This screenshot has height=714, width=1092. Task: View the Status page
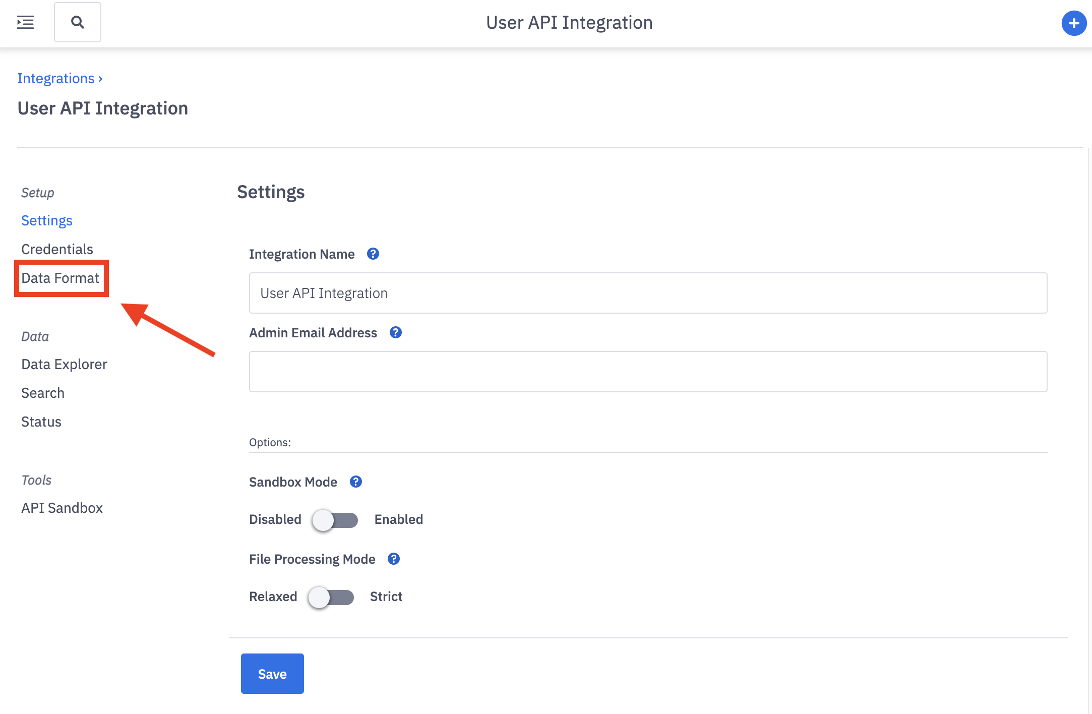(x=41, y=422)
